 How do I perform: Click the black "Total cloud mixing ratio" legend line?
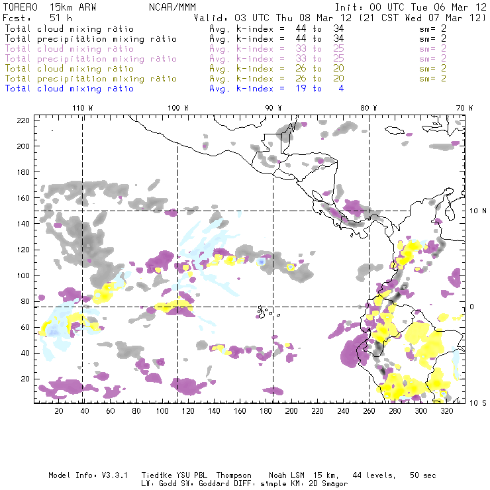click(70, 29)
